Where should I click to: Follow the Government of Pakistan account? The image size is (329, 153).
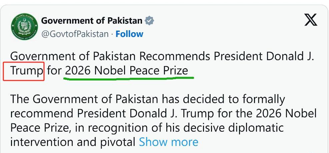129,34
